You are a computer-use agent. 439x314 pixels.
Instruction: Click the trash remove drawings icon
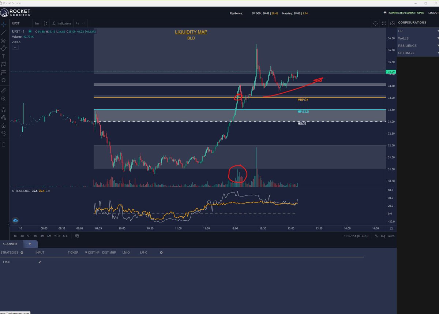point(4,144)
